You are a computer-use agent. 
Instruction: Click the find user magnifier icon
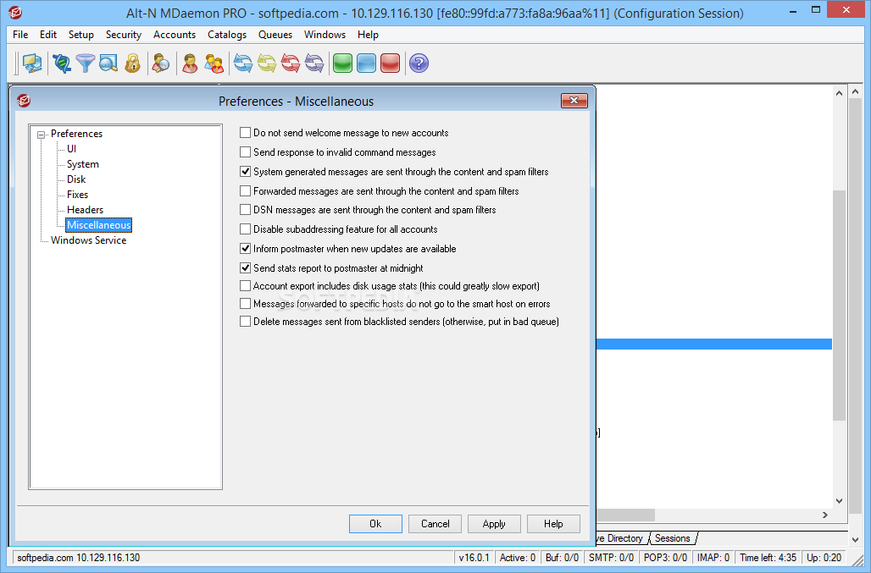tap(161, 63)
